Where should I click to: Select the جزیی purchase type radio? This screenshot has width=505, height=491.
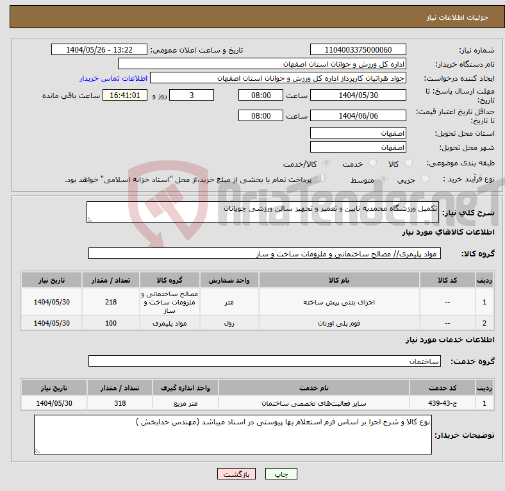coord(425,178)
